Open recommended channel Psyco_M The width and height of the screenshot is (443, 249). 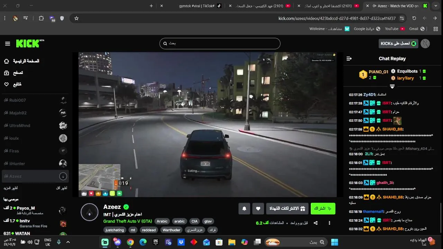[35, 210]
